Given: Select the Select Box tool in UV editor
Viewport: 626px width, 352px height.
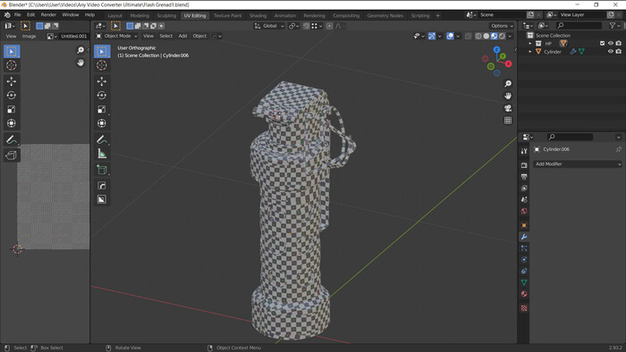Looking at the screenshot, I should 12,52.
